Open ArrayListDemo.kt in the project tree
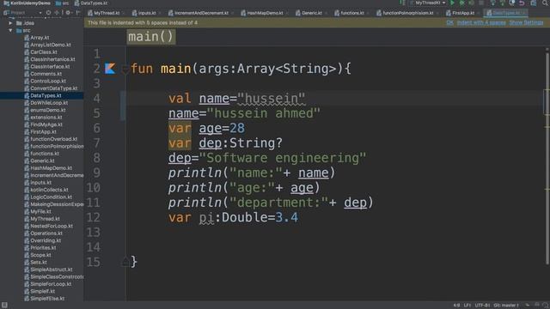Screen dimensions: 550x309 tap(51, 45)
